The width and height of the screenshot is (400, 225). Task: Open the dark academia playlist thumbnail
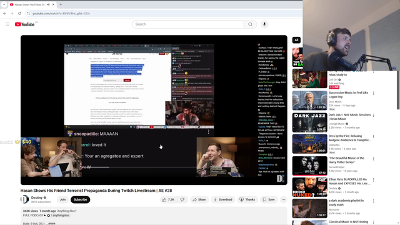pyautogui.click(x=309, y=208)
